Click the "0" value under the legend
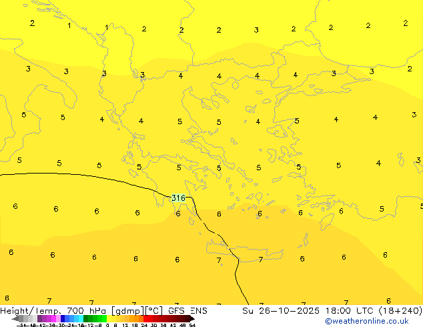Viewport: 423px width, 327px height. (x=107, y=326)
